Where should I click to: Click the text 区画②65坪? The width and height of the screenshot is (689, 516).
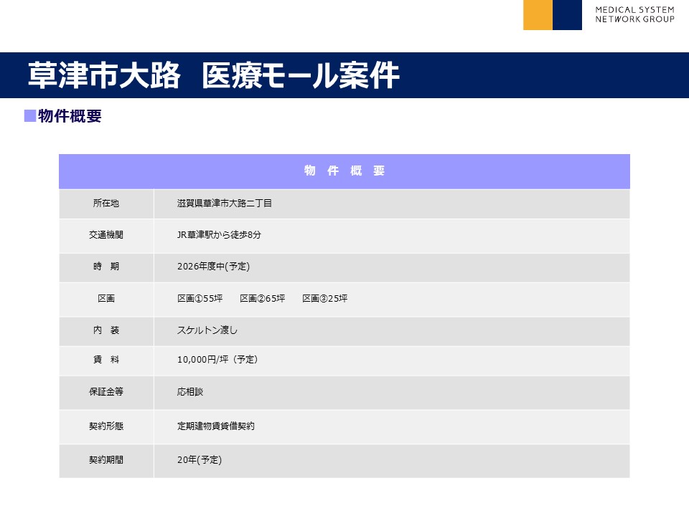point(263,298)
